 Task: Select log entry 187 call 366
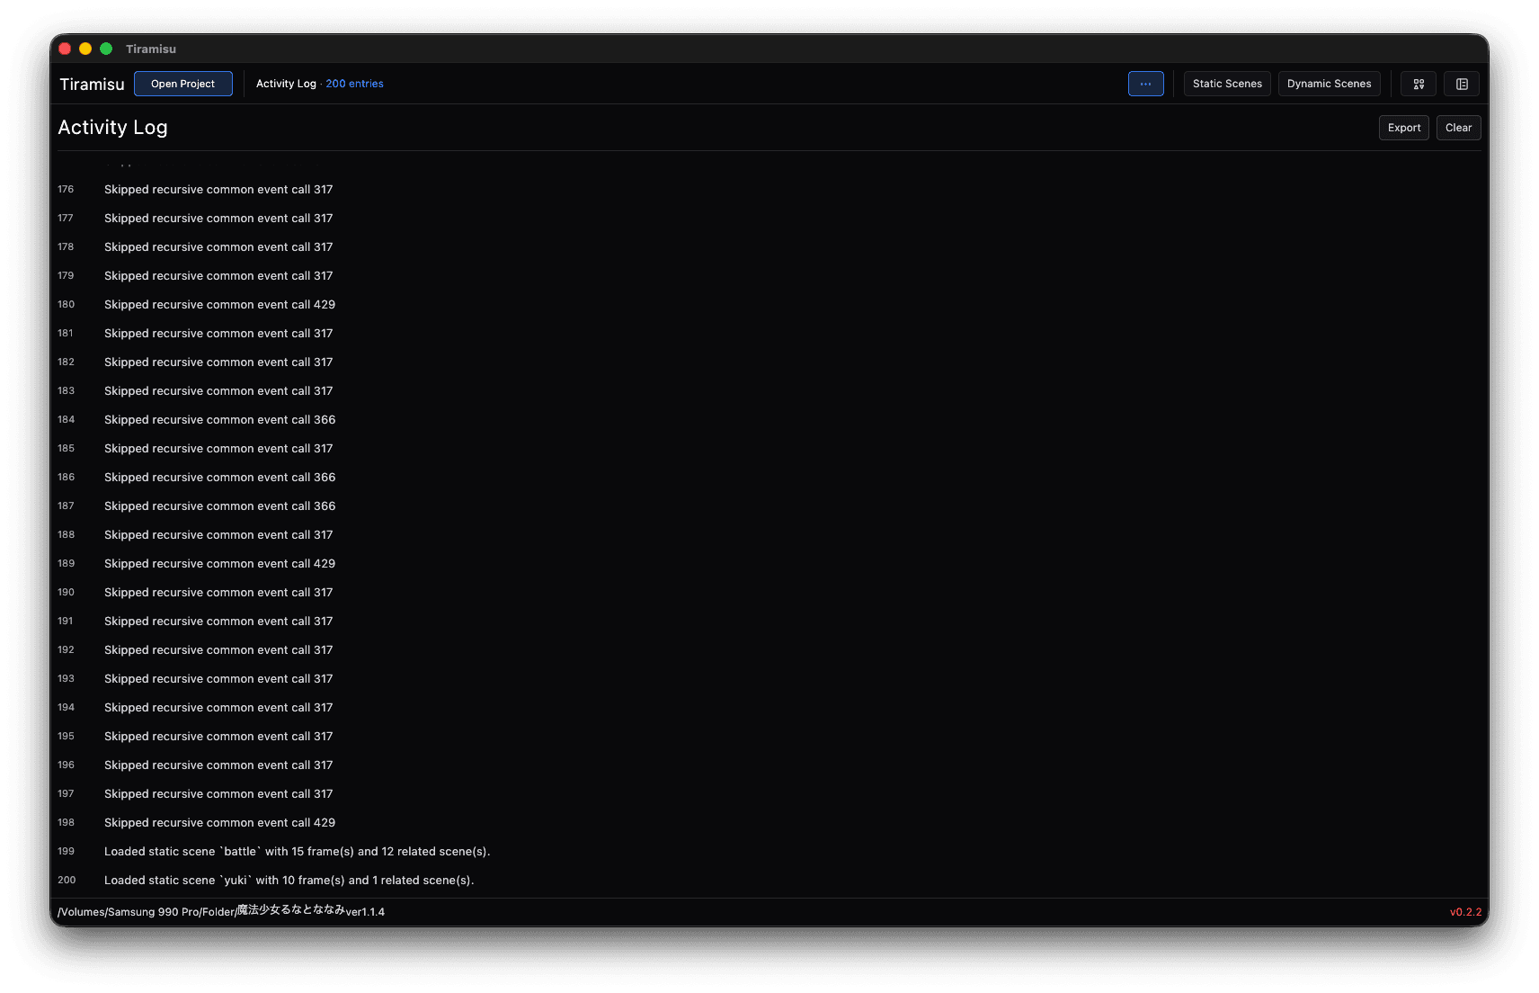pyautogui.click(x=769, y=506)
